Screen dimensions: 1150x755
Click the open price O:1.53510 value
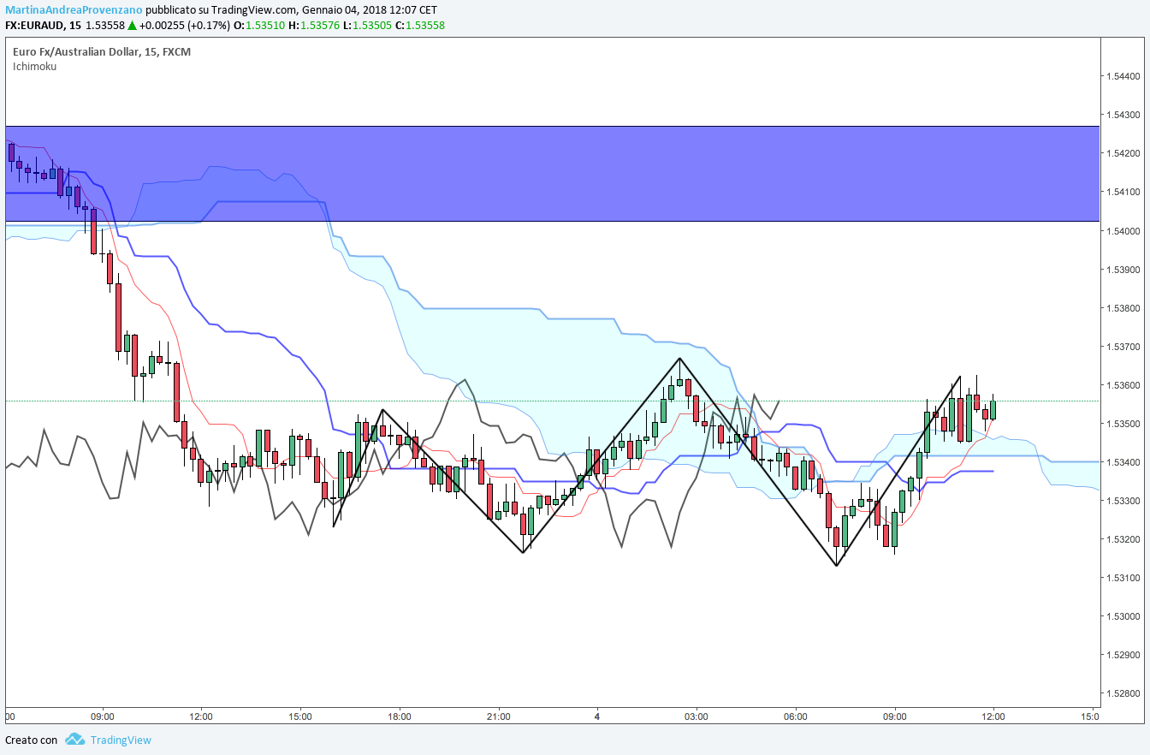point(260,25)
